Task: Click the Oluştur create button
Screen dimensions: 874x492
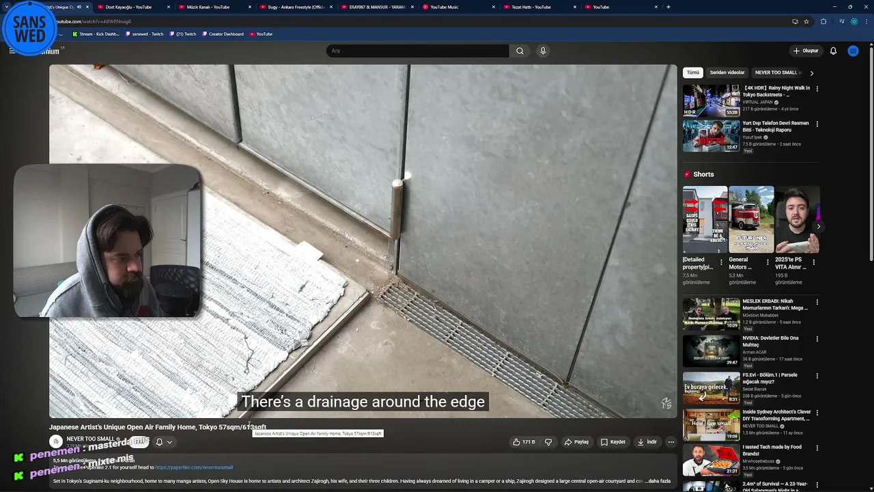Action: point(806,51)
